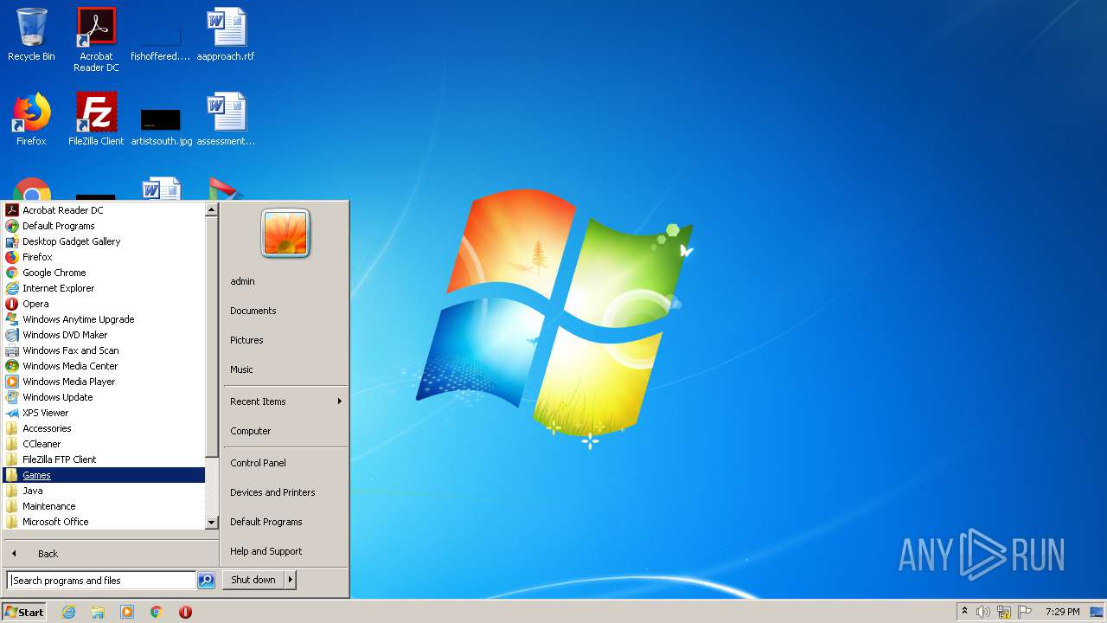Open Internet Explorer from the taskbar

point(68,612)
